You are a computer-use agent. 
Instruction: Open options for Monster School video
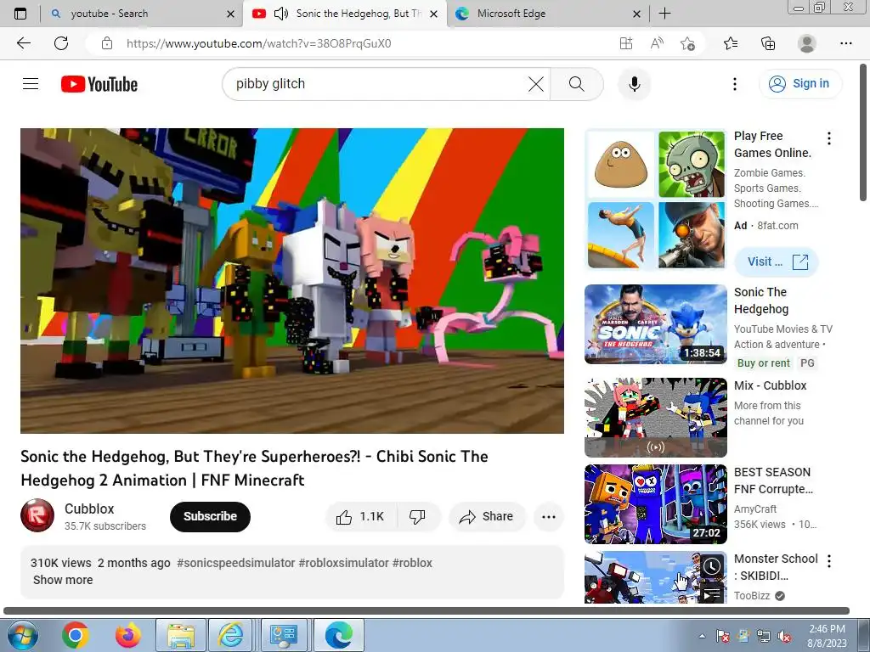tap(829, 561)
